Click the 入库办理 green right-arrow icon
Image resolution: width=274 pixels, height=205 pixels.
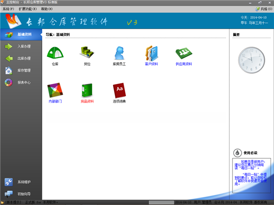pyautogui.click(x=9, y=46)
